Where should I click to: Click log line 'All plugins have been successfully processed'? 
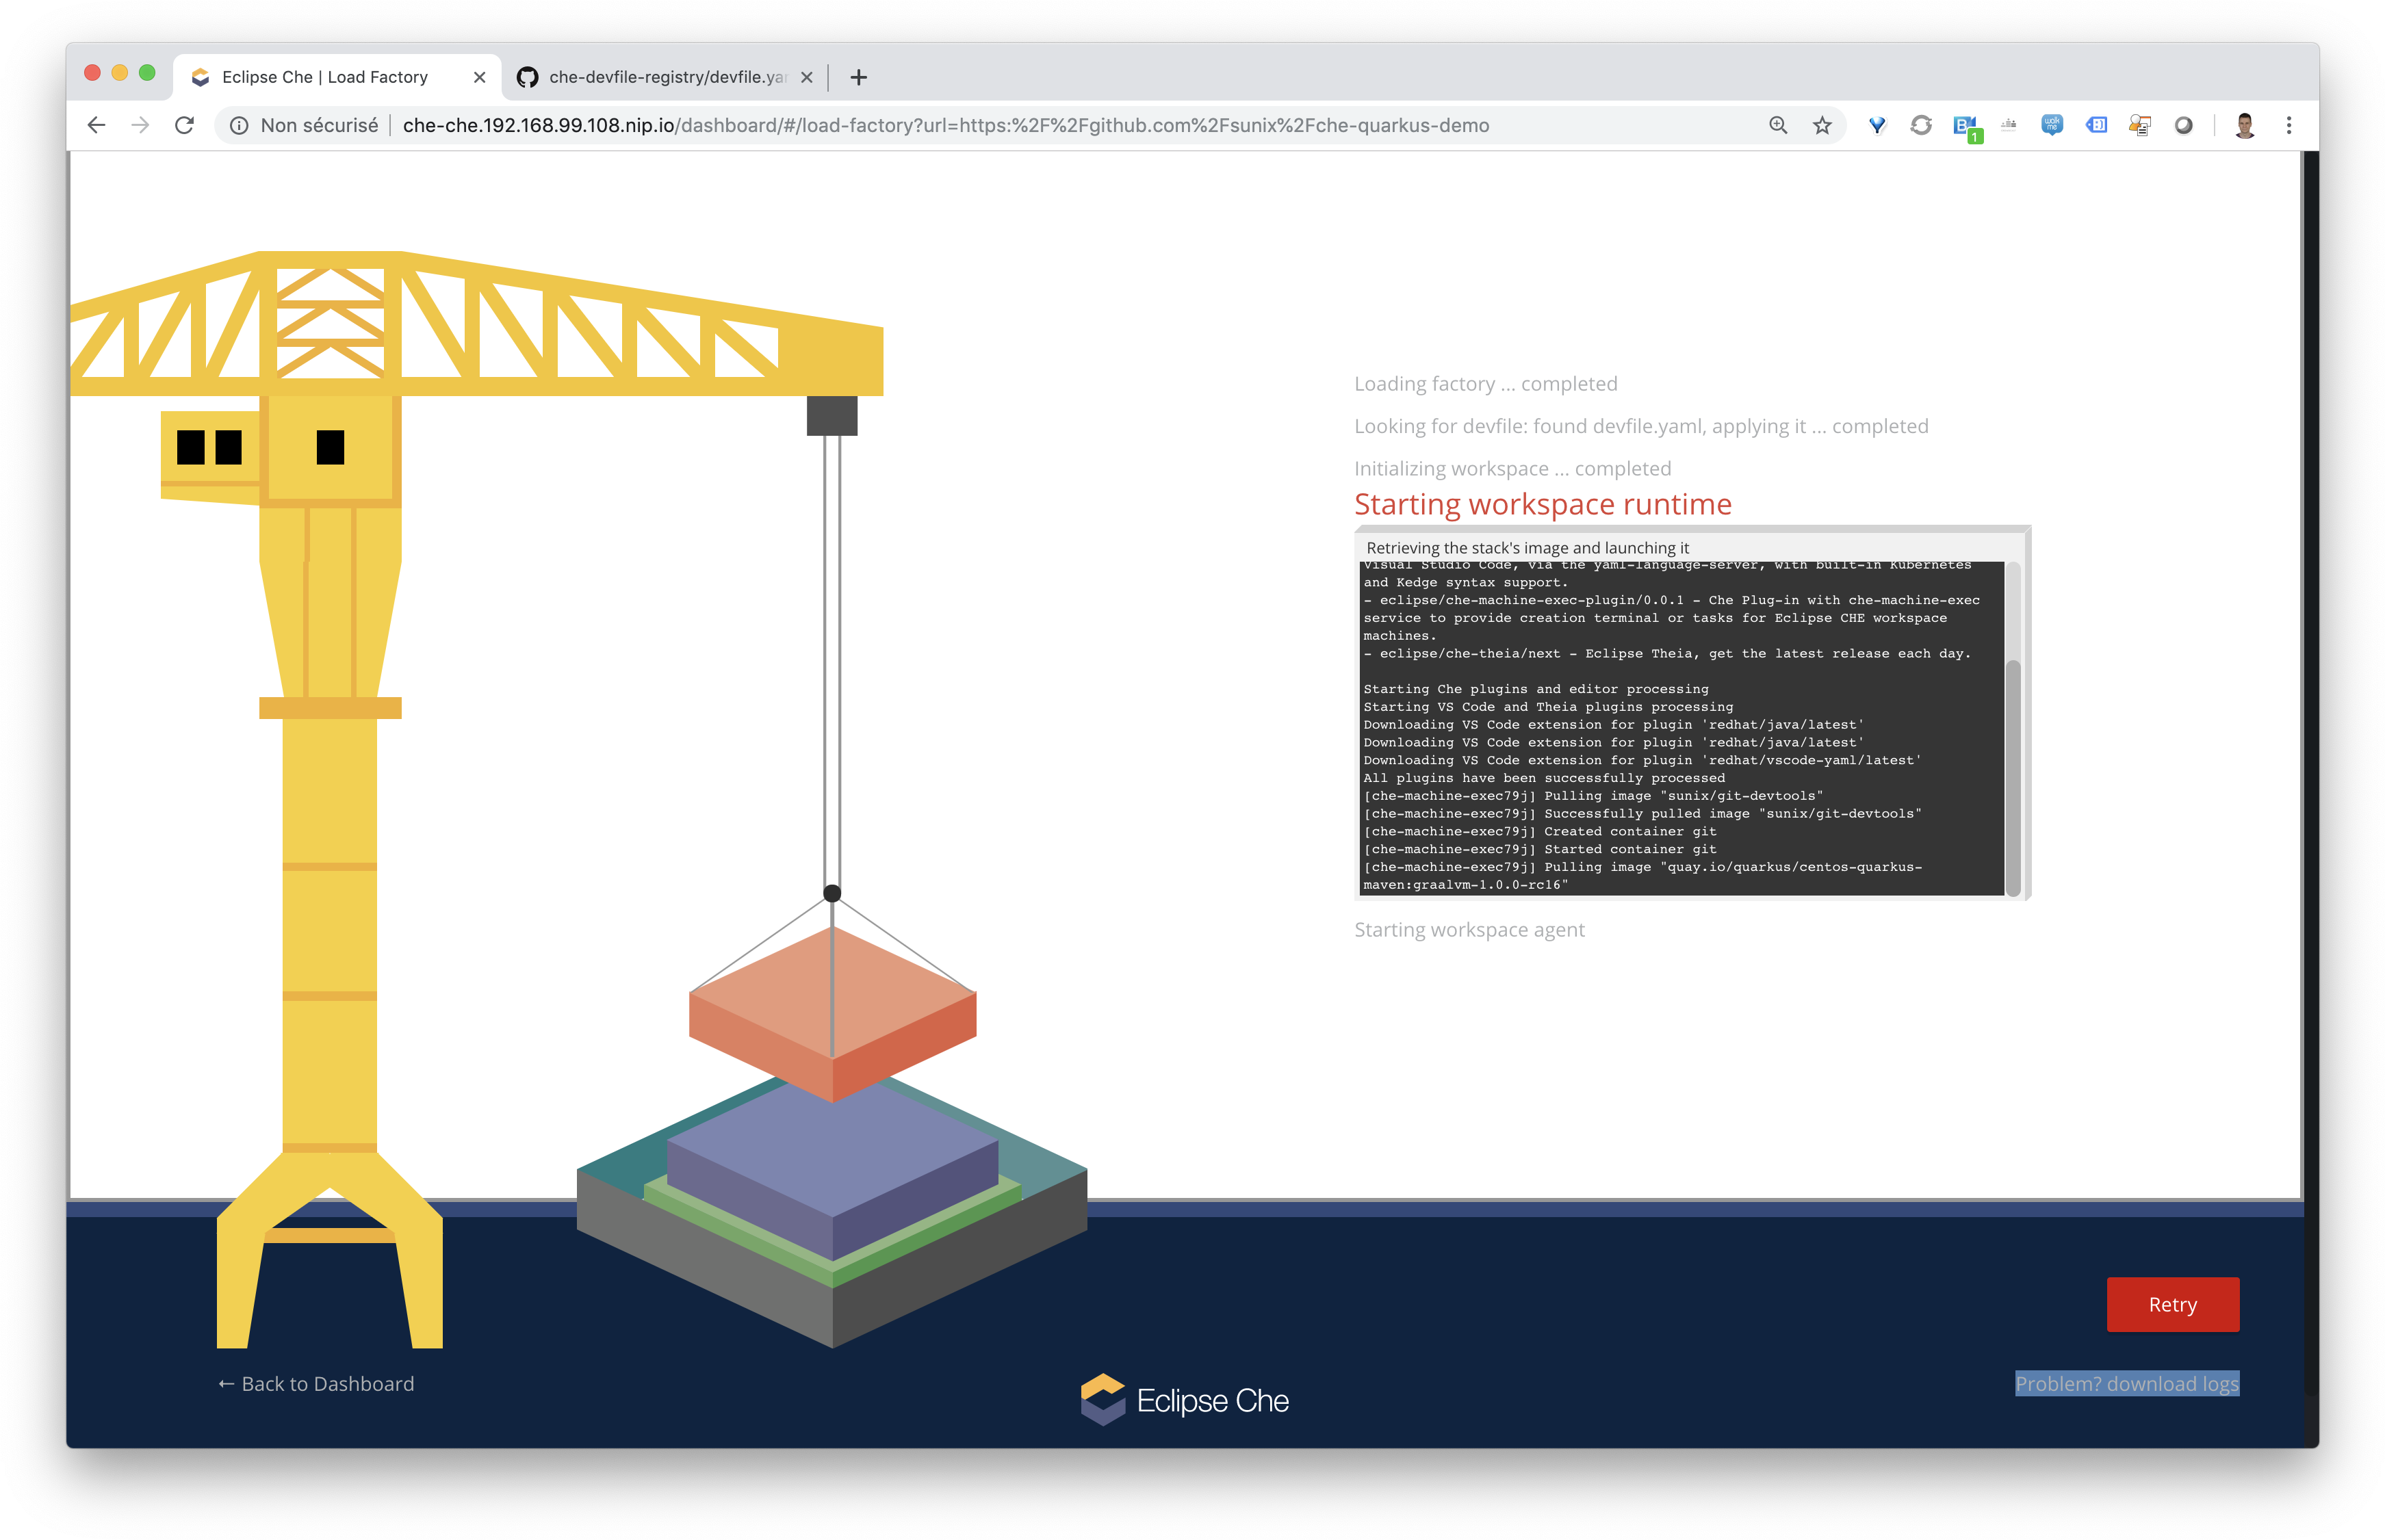coord(1544,778)
